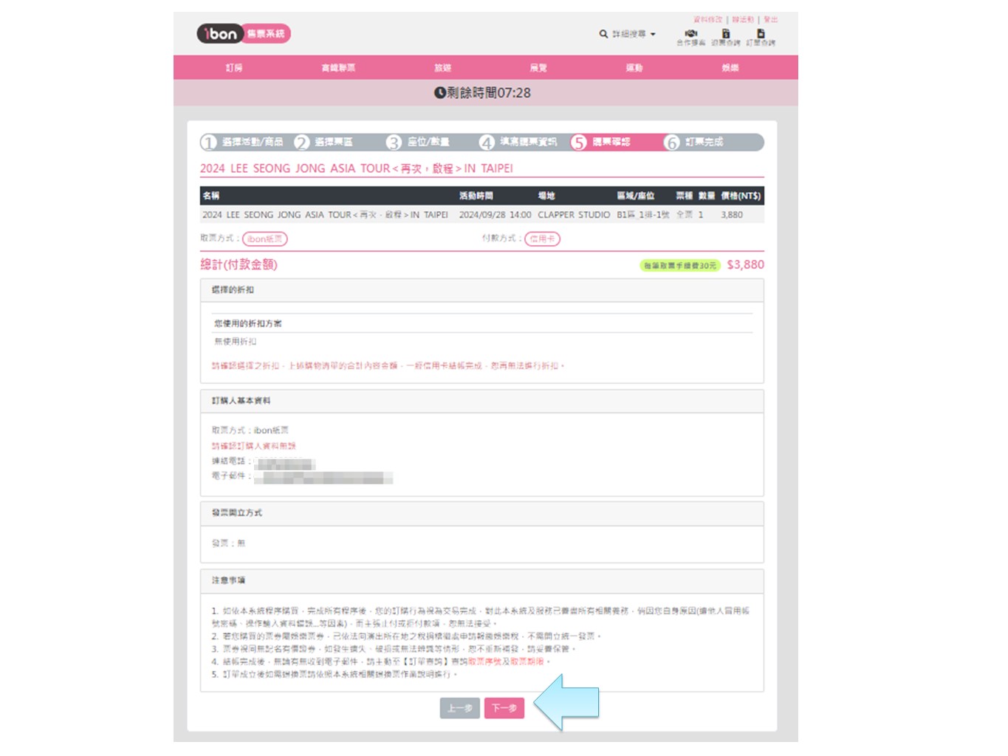
Task: Proceed with the pink 下一步 button
Action: pos(504,708)
